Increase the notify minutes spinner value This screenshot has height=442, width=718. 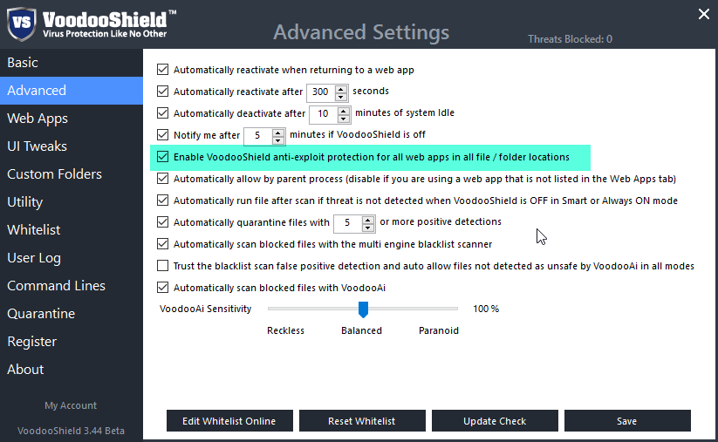278,132
